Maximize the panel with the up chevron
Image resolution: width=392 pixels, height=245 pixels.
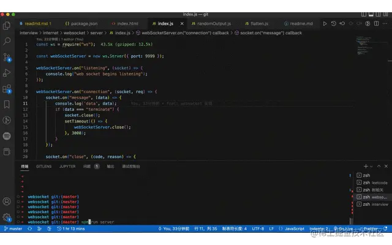coord(379,166)
